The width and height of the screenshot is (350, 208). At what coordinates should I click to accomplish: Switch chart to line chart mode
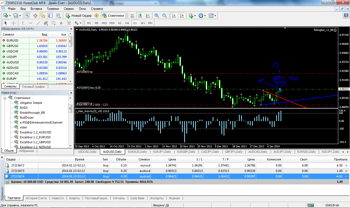click(148, 16)
